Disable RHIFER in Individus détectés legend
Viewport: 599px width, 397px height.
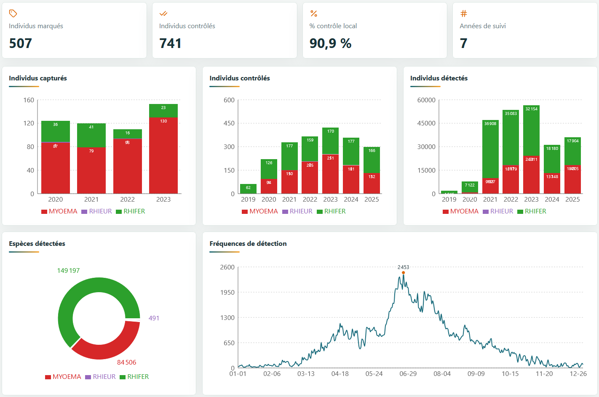pyautogui.click(x=532, y=211)
